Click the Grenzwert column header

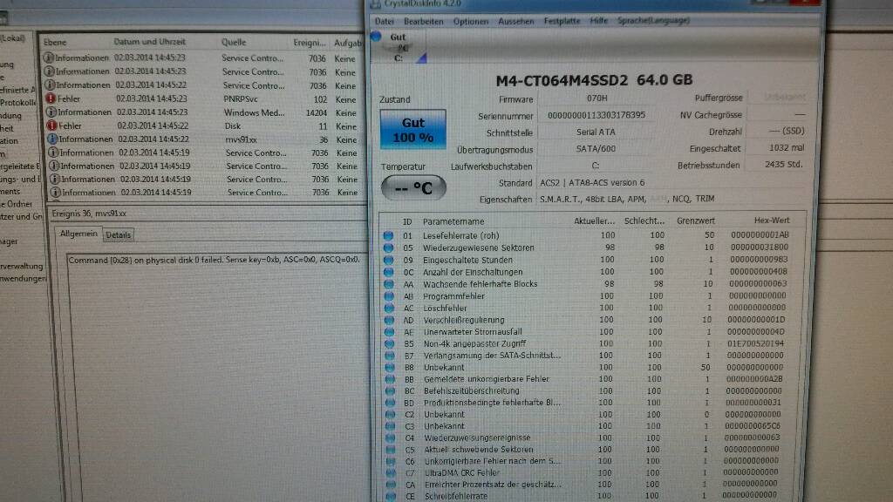[x=695, y=220]
